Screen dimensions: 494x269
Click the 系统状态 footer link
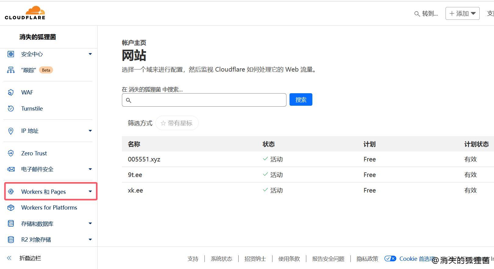tap(222, 259)
